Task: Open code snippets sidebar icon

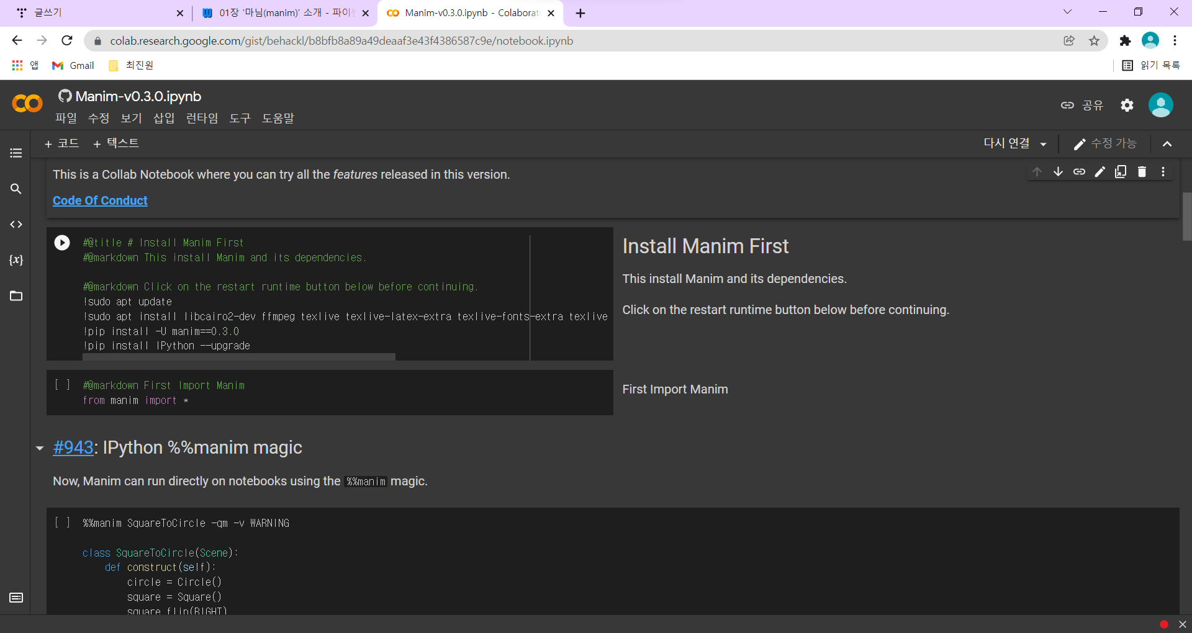Action: (16, 224)
